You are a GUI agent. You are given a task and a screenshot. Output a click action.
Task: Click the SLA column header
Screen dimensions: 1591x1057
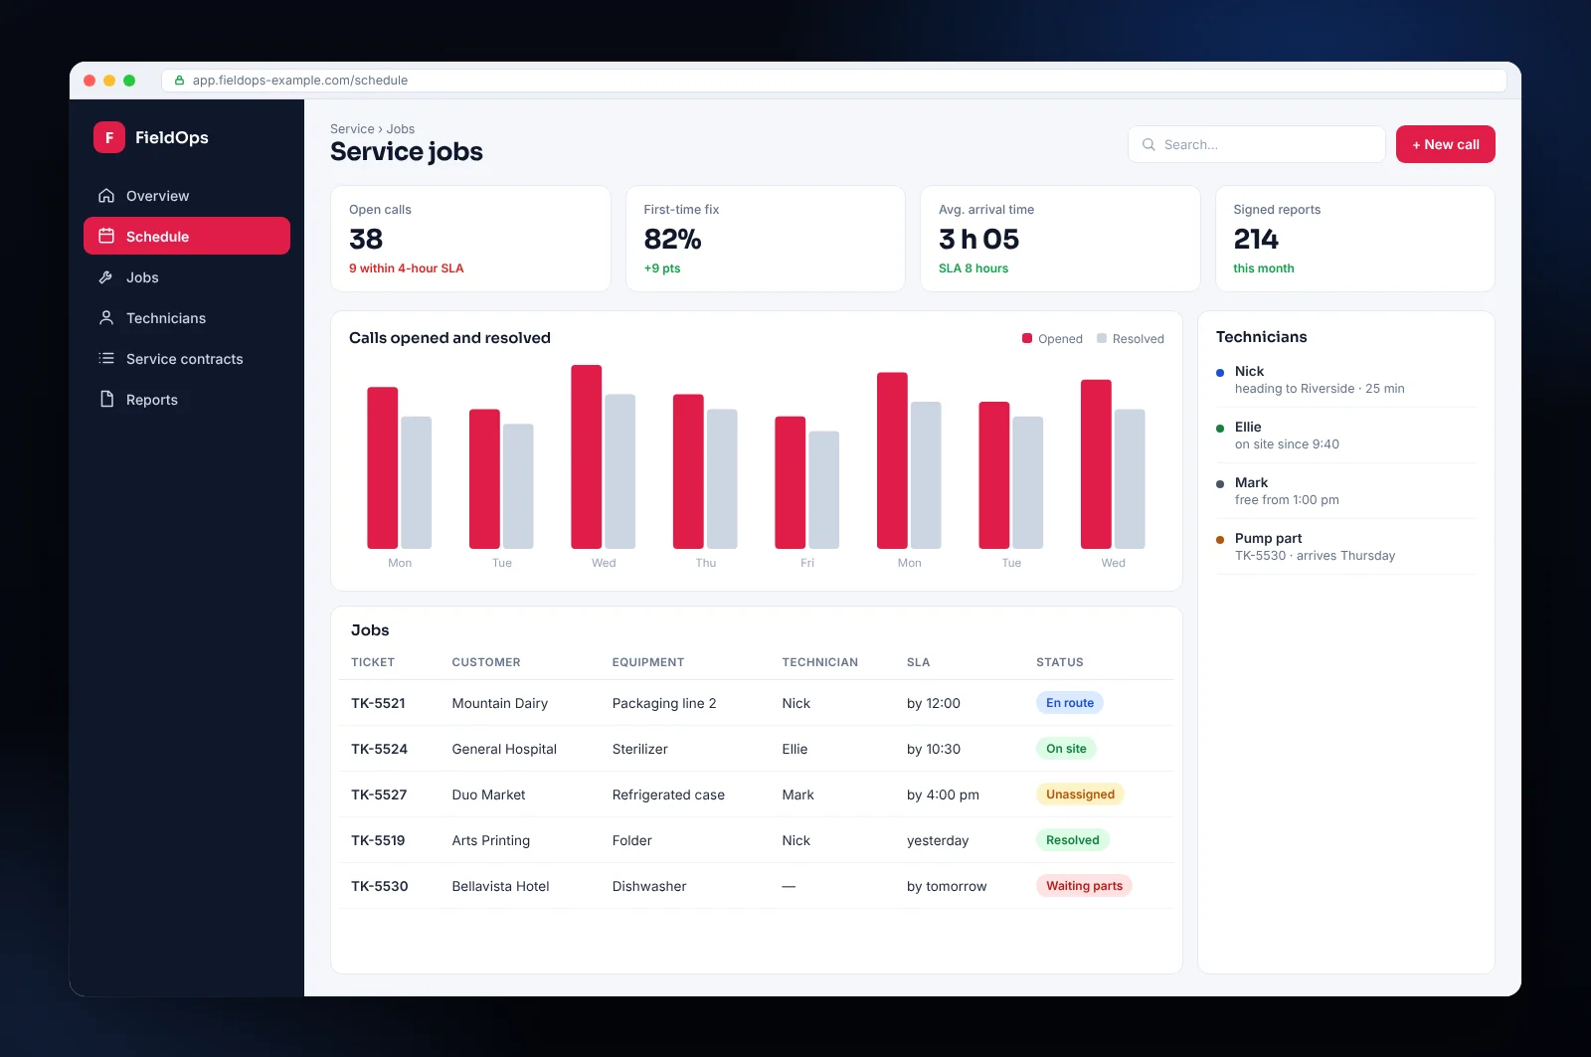pos(918,662)
